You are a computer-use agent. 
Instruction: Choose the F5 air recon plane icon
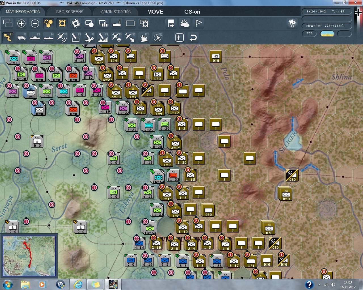(62, 37)
